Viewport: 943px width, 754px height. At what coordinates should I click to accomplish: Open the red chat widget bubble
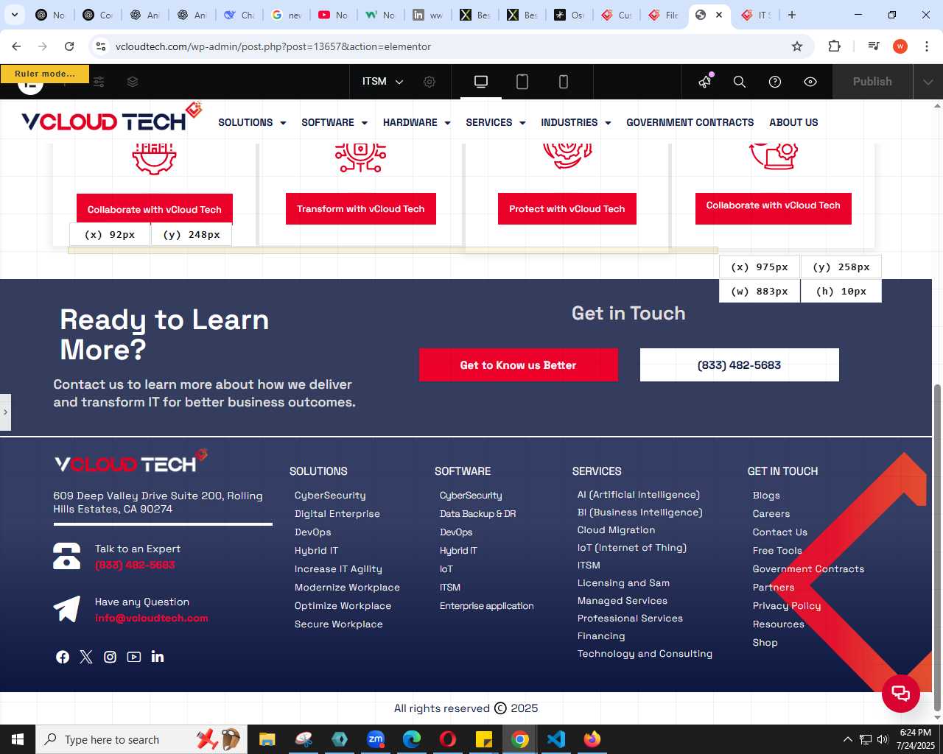(x=901, y=693)
